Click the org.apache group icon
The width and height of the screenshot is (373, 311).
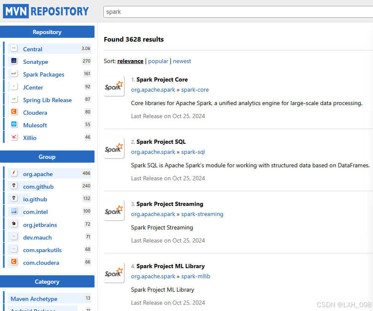click(x=14, y=173)
